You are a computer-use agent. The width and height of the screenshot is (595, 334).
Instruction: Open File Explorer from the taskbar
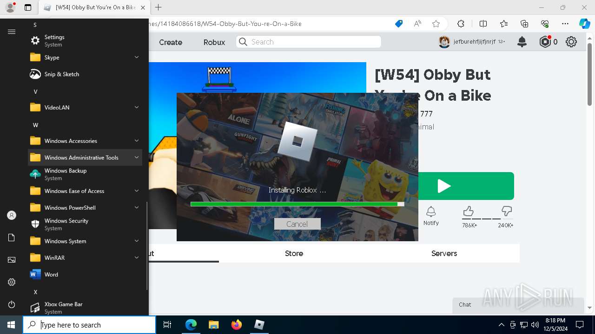pyautogui.click(x=213, y=325)
